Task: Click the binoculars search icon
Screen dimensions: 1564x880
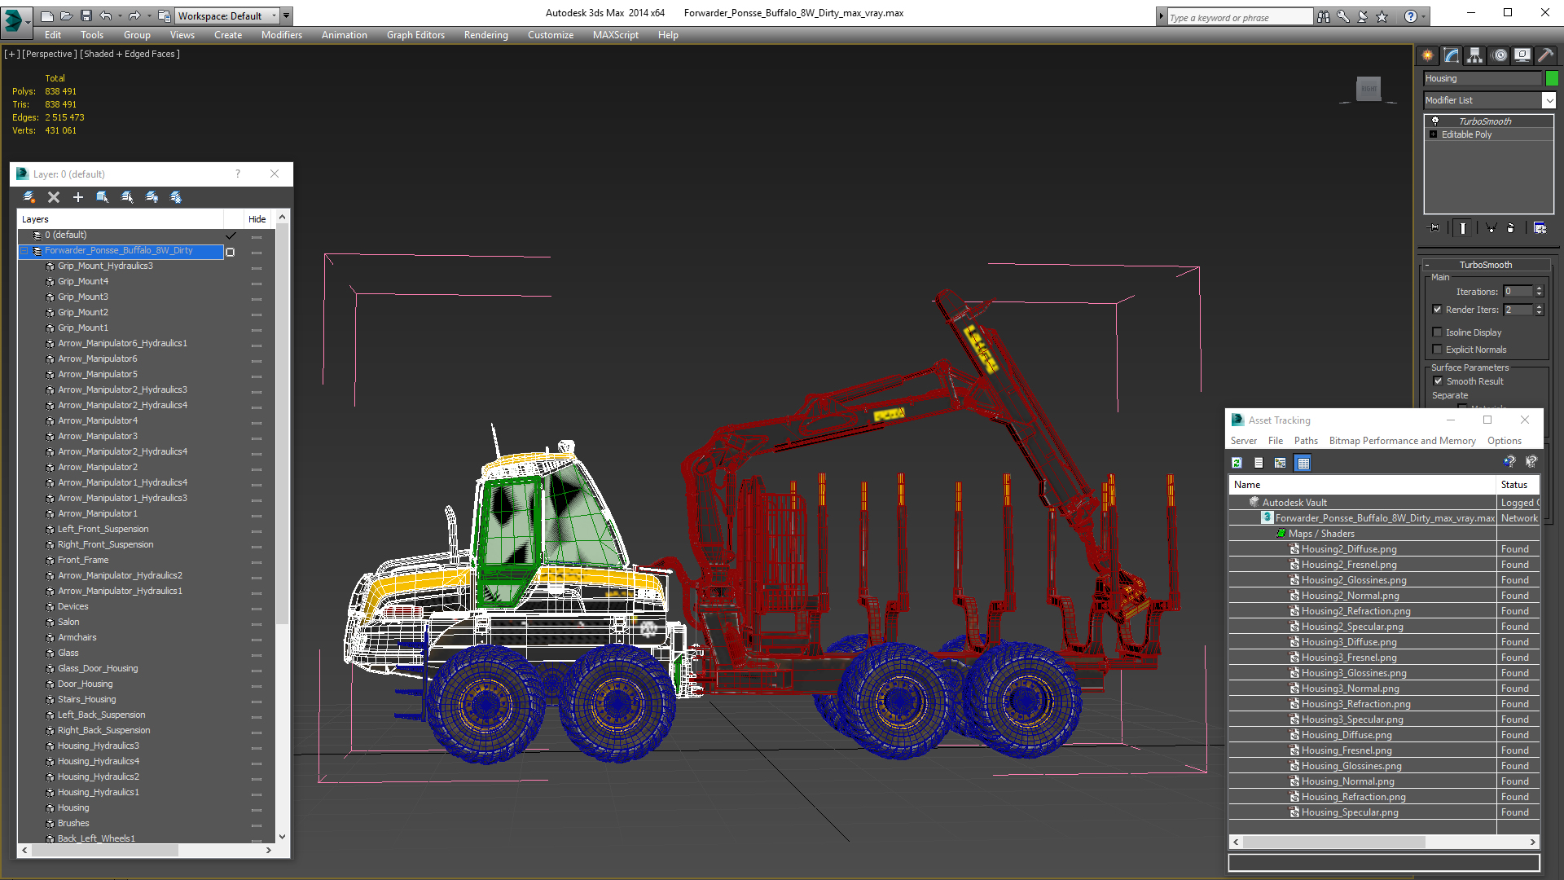Action: pos(1323,16)
